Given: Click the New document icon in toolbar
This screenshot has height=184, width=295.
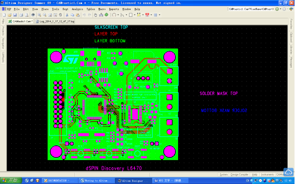Looking at the screenshot, I should pos(4,15).
